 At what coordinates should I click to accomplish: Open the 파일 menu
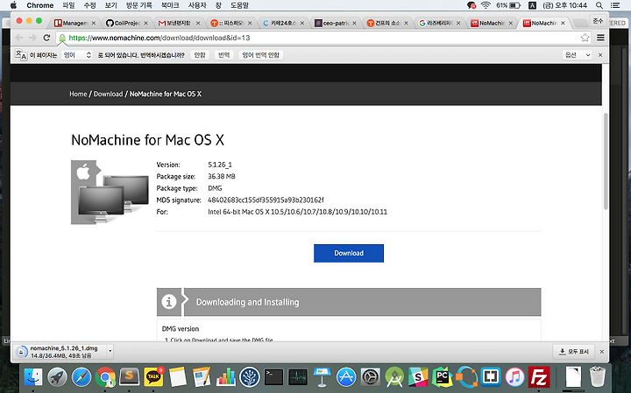(x=69, y=5)
